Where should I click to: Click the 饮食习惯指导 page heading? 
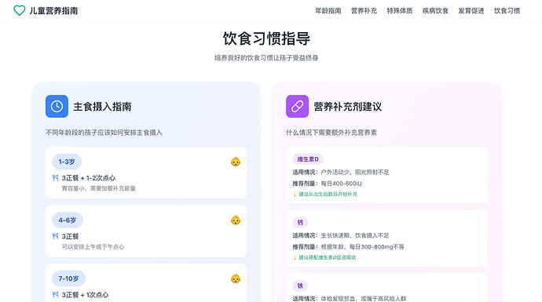point(266,38)
